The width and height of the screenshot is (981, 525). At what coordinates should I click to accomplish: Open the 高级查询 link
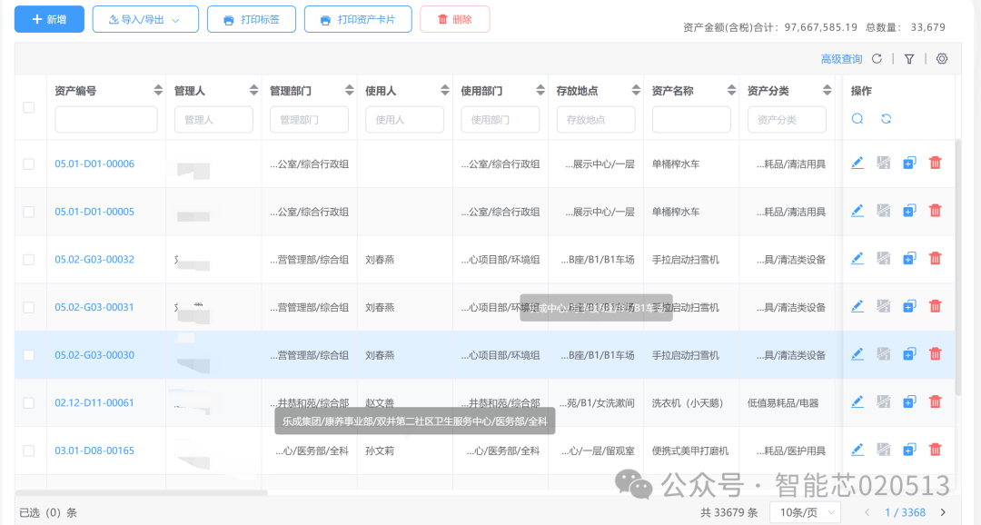(x=841, y=59)
